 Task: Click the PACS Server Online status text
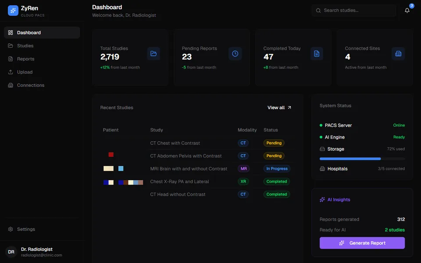click(399, 125)
